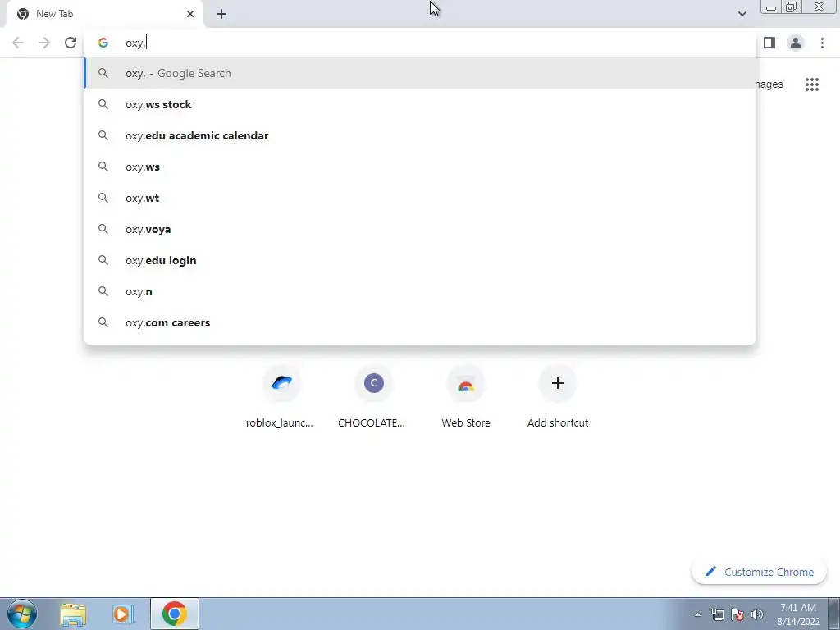Pick the 'oxy.edu login' suggestion

click(x=420, y=260)
